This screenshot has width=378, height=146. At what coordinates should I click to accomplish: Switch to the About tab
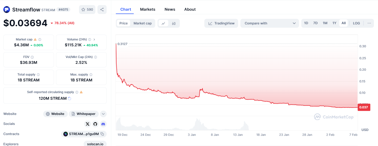click(x=190, y=9)
